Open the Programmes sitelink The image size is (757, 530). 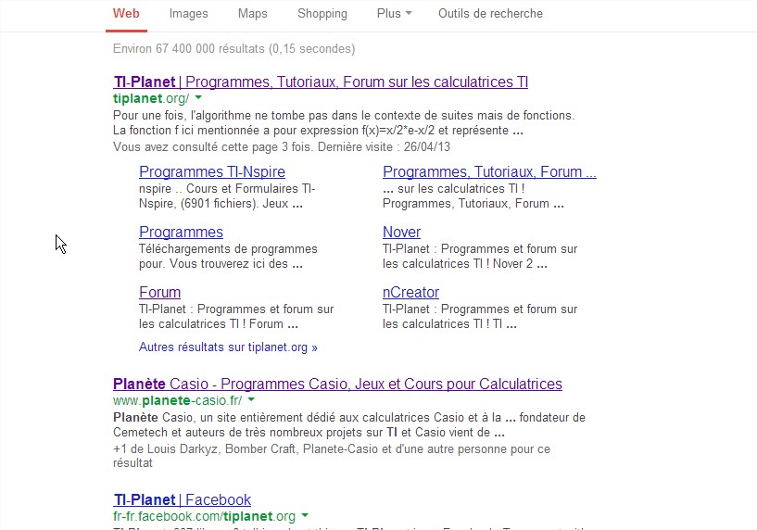181,233
